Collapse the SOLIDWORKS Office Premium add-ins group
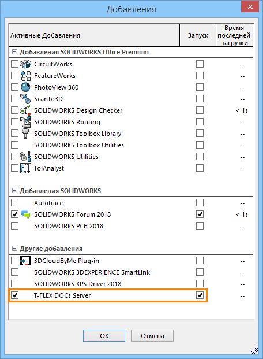The height and width of the screenshot is (359, 263). click(14, 52)
